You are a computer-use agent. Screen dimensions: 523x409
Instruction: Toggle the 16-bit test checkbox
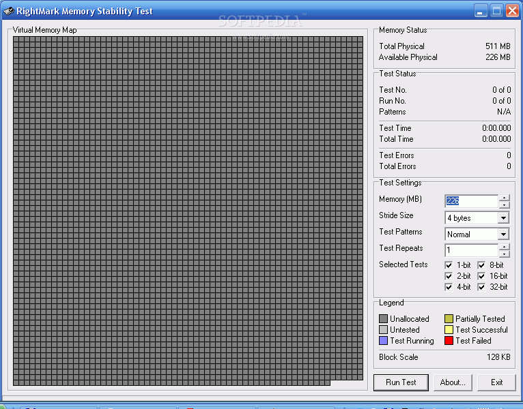[x=481, y=276]
